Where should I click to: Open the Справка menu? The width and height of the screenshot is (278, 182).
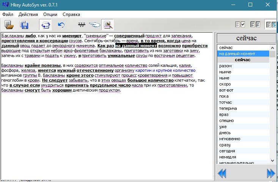(x=71, y=14)
